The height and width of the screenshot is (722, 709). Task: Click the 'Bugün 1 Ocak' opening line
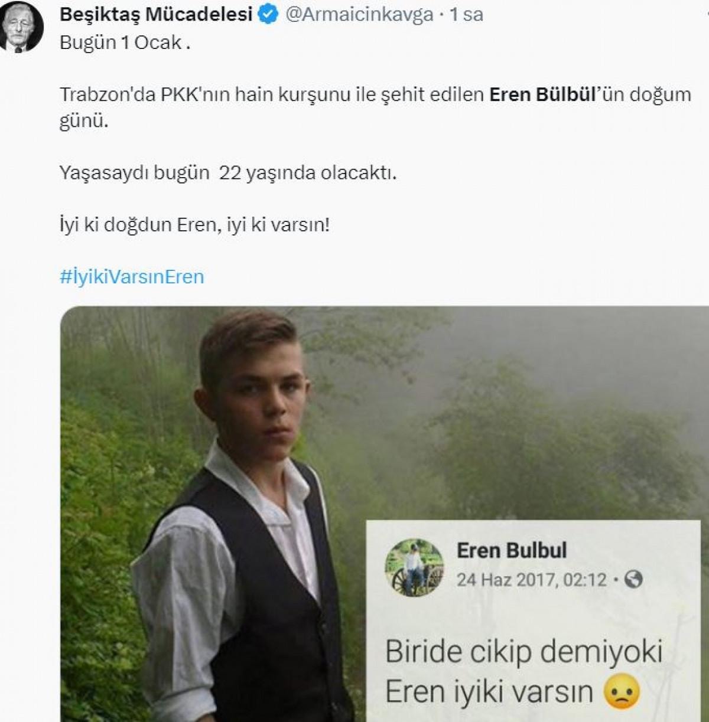[x=125, y=43]
